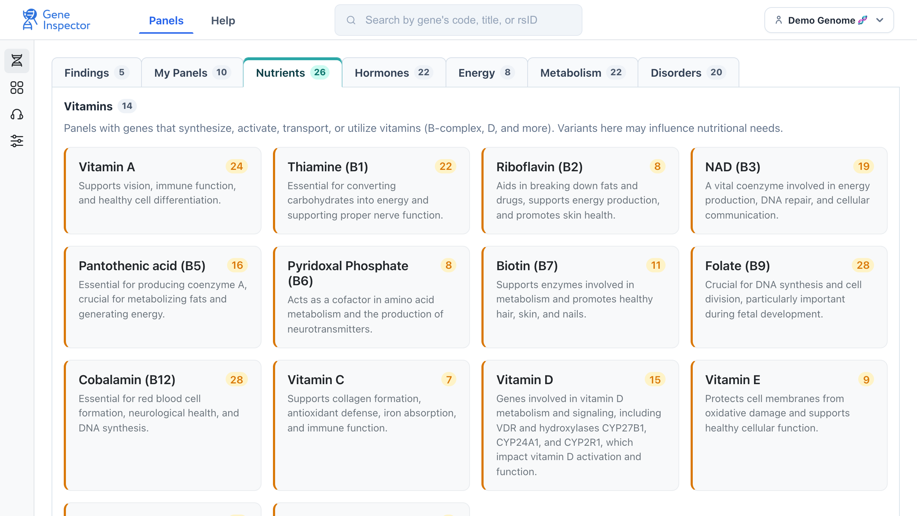
Task: Open the headset support sidebar icon
Action: coord(17,114)
